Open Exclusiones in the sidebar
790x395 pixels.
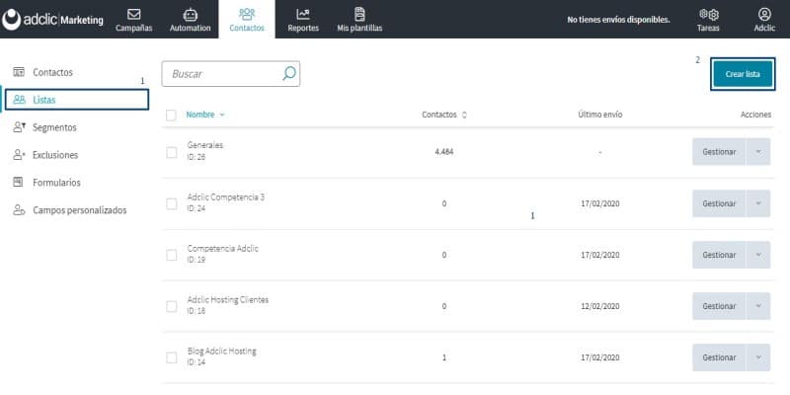tap(54, 155)
